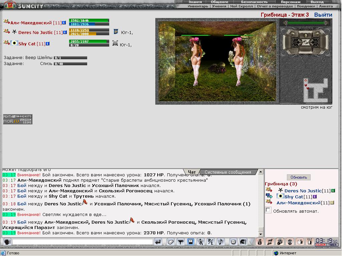342x256 pixels.
Task: Click Deres No Justic's orange HP bar 1119/2253
Action: [89, 30]
